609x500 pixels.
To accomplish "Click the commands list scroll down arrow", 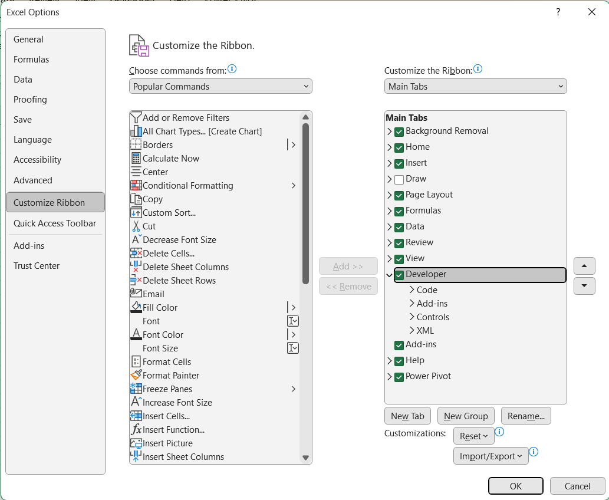I will [x=305, y=458].
